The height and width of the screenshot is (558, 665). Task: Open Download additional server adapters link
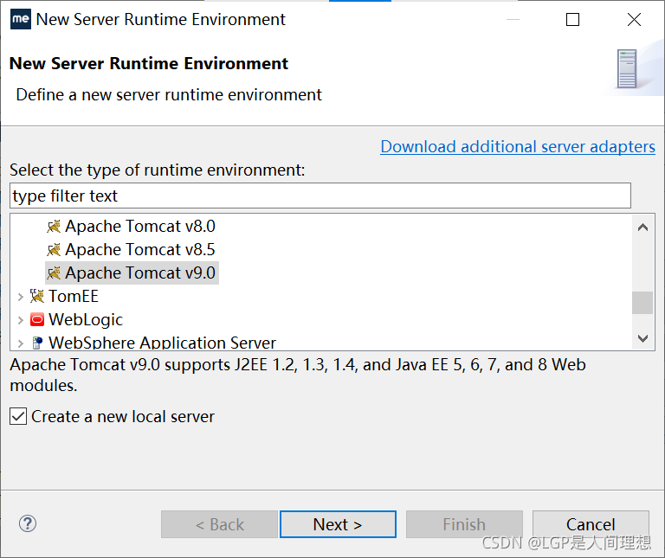point(518,146)
